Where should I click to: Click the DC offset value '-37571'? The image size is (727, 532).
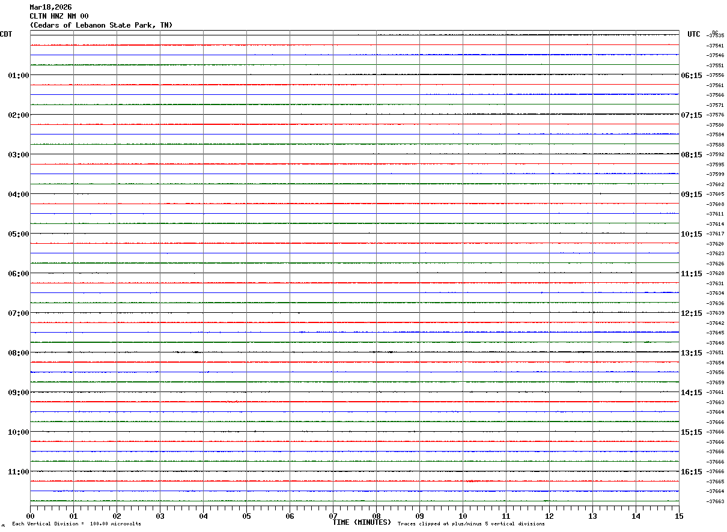coord(715,105)
